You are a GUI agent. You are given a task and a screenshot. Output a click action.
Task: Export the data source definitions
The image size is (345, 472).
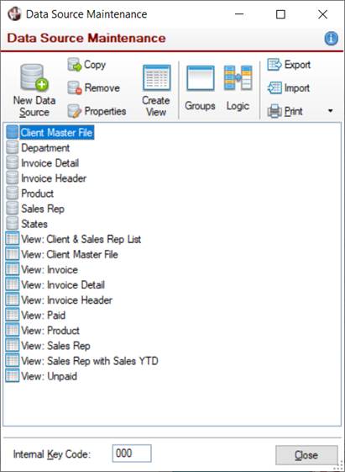point(289,65)
